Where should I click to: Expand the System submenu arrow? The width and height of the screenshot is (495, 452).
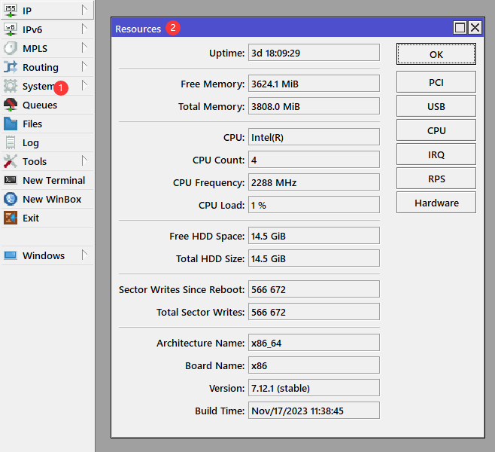(x=84, y=85)
